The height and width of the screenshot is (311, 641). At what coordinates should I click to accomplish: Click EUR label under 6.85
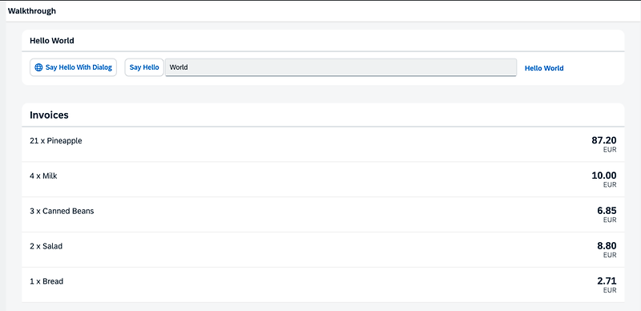click(610, 220)
